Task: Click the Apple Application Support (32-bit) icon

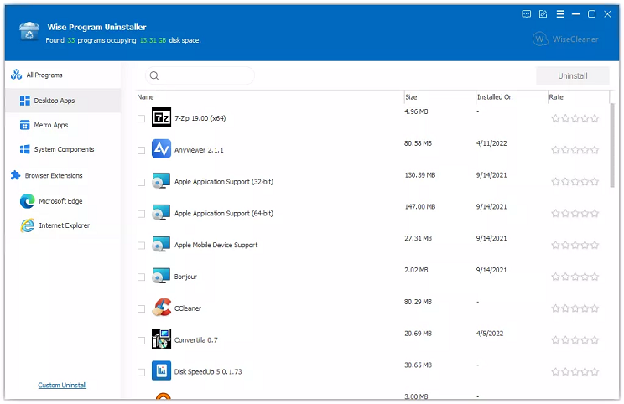Action: tap(161, 181)
